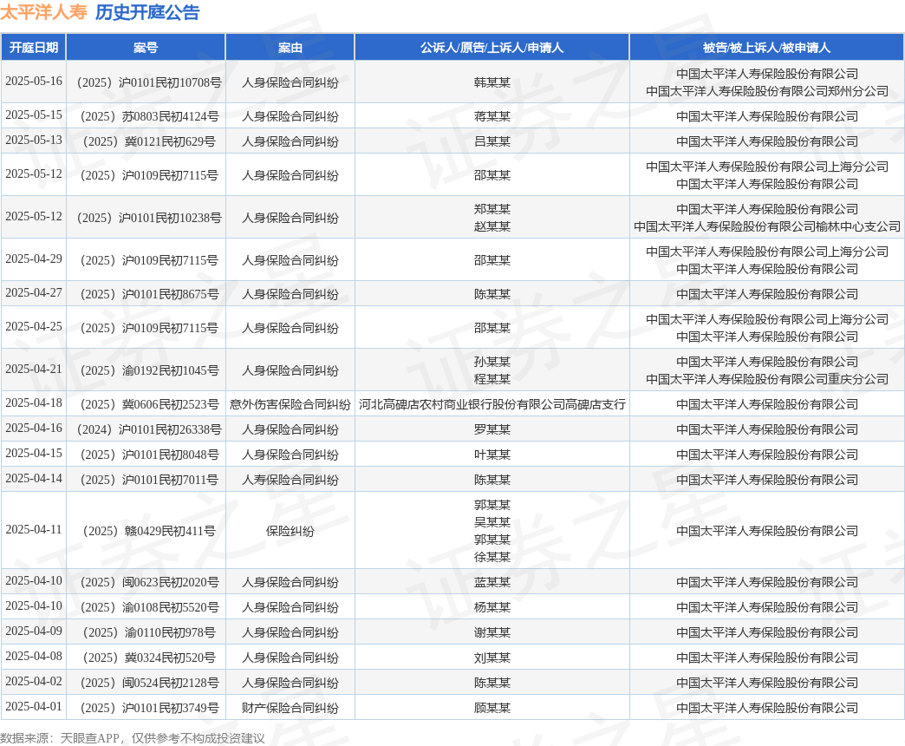Viewport: 905px width, 746px height.
Task: Click plaintiff name 罗某某
Action: 492,429
